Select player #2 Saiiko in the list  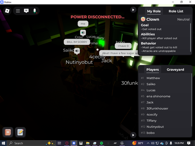[x=165, y=84]
